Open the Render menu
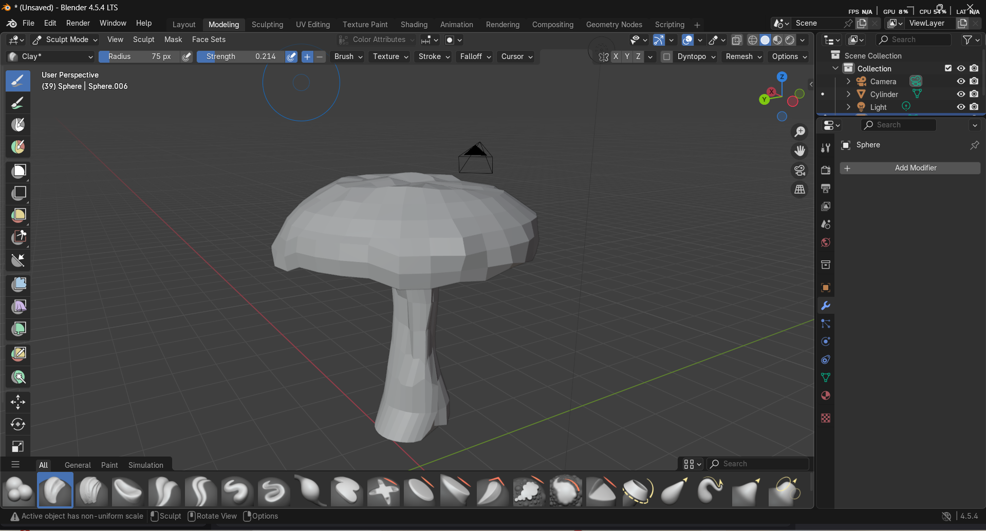986x531 pixels. coord(78,23)
